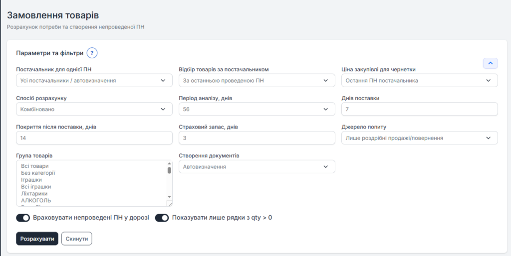Expand the Період аналізу dropdown
511x256 pixels.
point(256,109)
